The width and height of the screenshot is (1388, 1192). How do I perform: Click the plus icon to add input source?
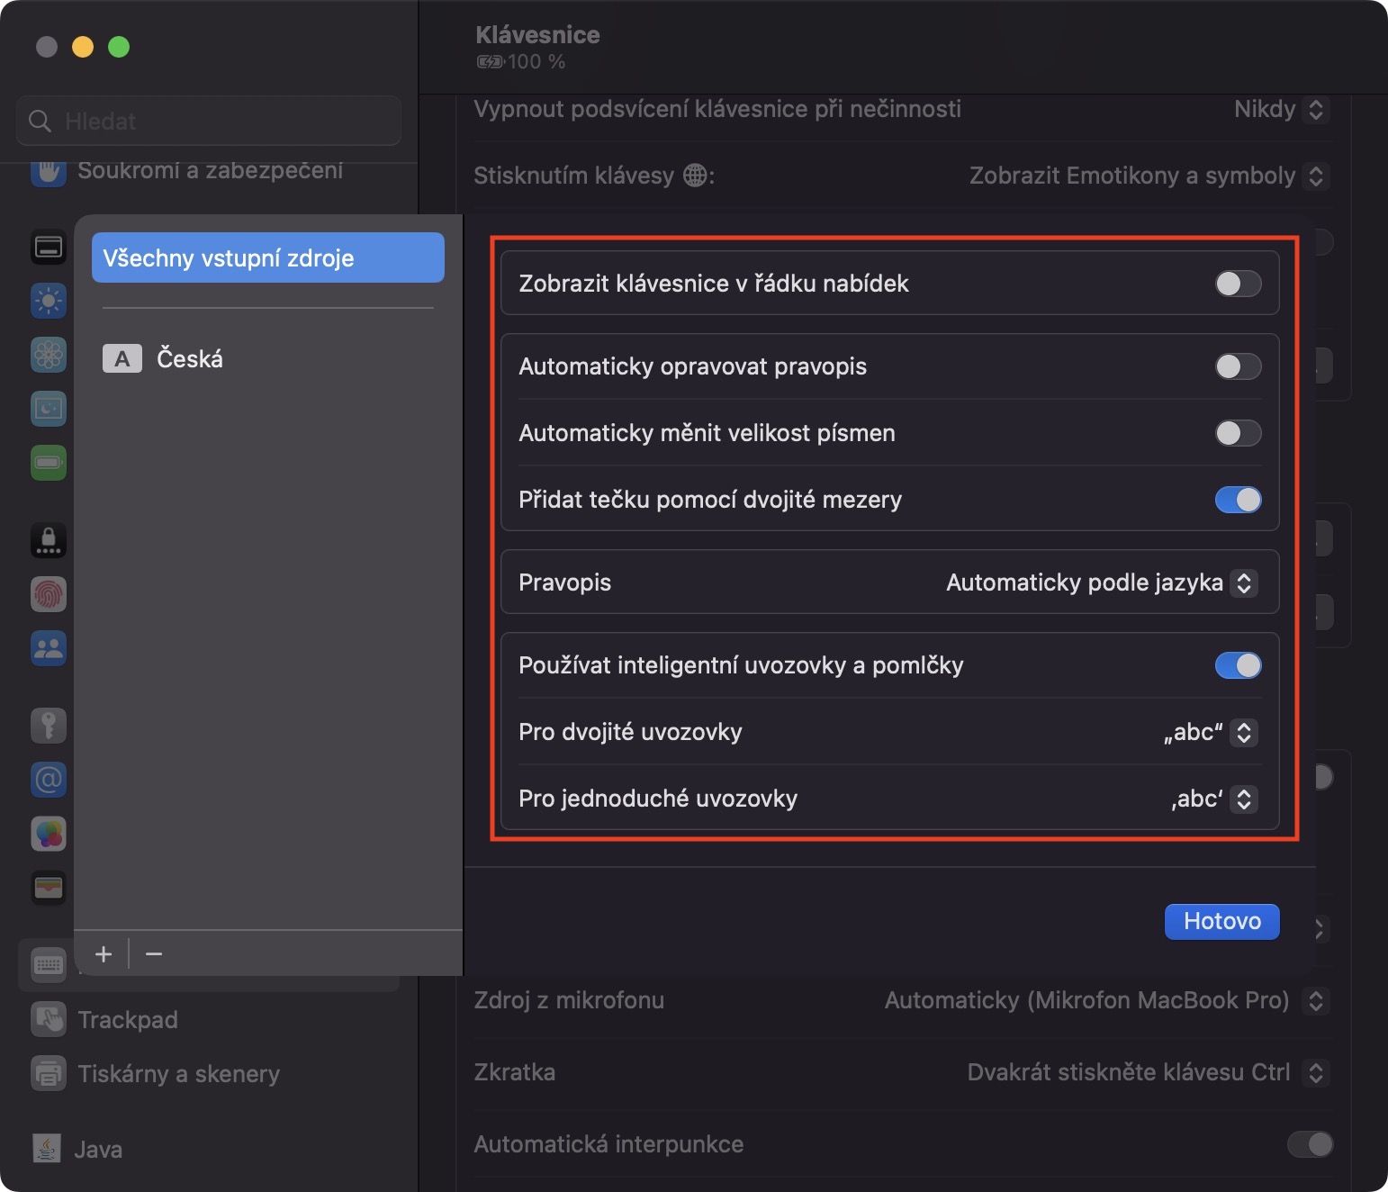click(x=104, y=954)
